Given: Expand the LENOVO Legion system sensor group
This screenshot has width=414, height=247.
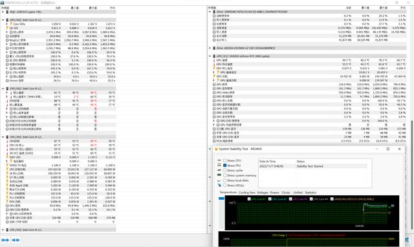Looking at the screenshot, I should [x=3, y=12].
